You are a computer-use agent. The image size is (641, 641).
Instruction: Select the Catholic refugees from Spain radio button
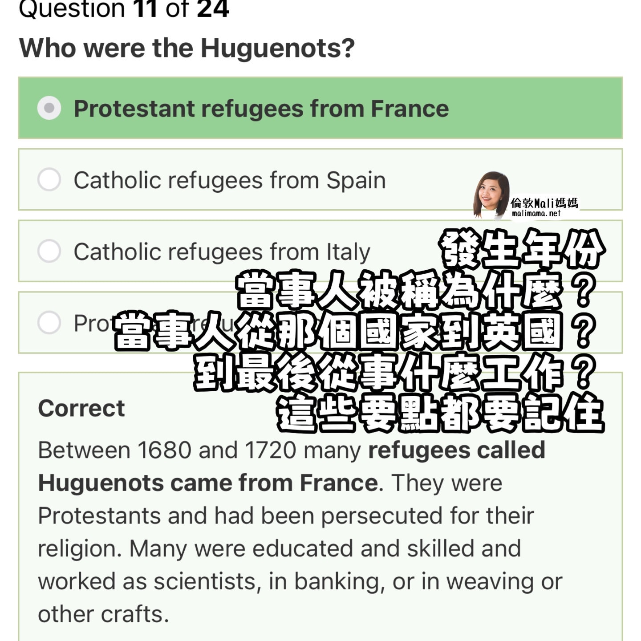pyautogui.click(x=49, y=180)
